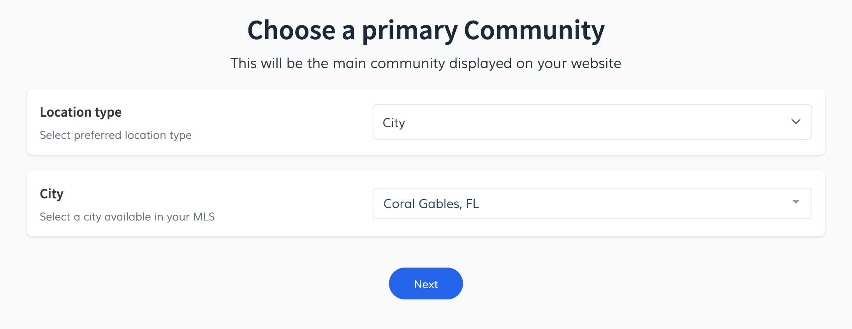Click the "Next" label text on the button
Image resolution: width=852 pixels, height=329 pixels.
click(426, 284)
